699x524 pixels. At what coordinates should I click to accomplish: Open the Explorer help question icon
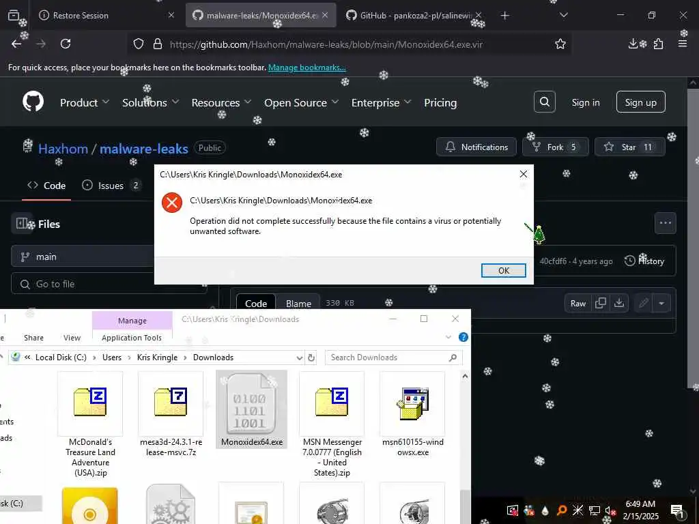pos(463,337)
